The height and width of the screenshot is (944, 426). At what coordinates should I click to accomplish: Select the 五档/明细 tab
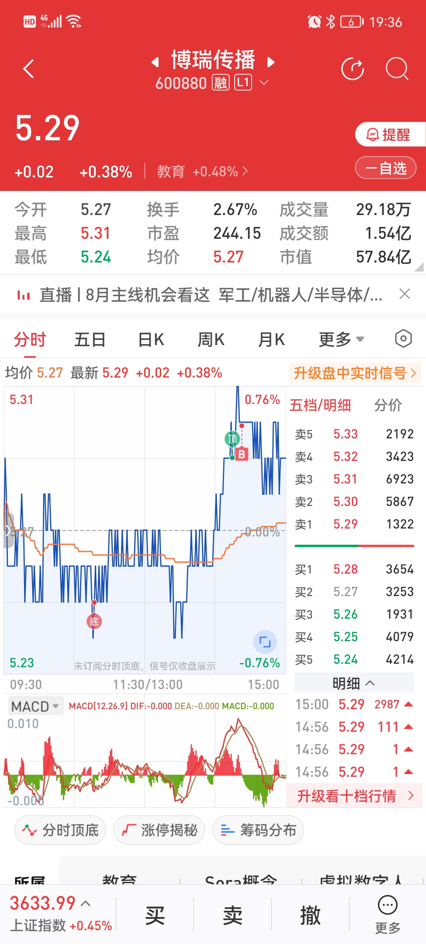pos(320,405)
